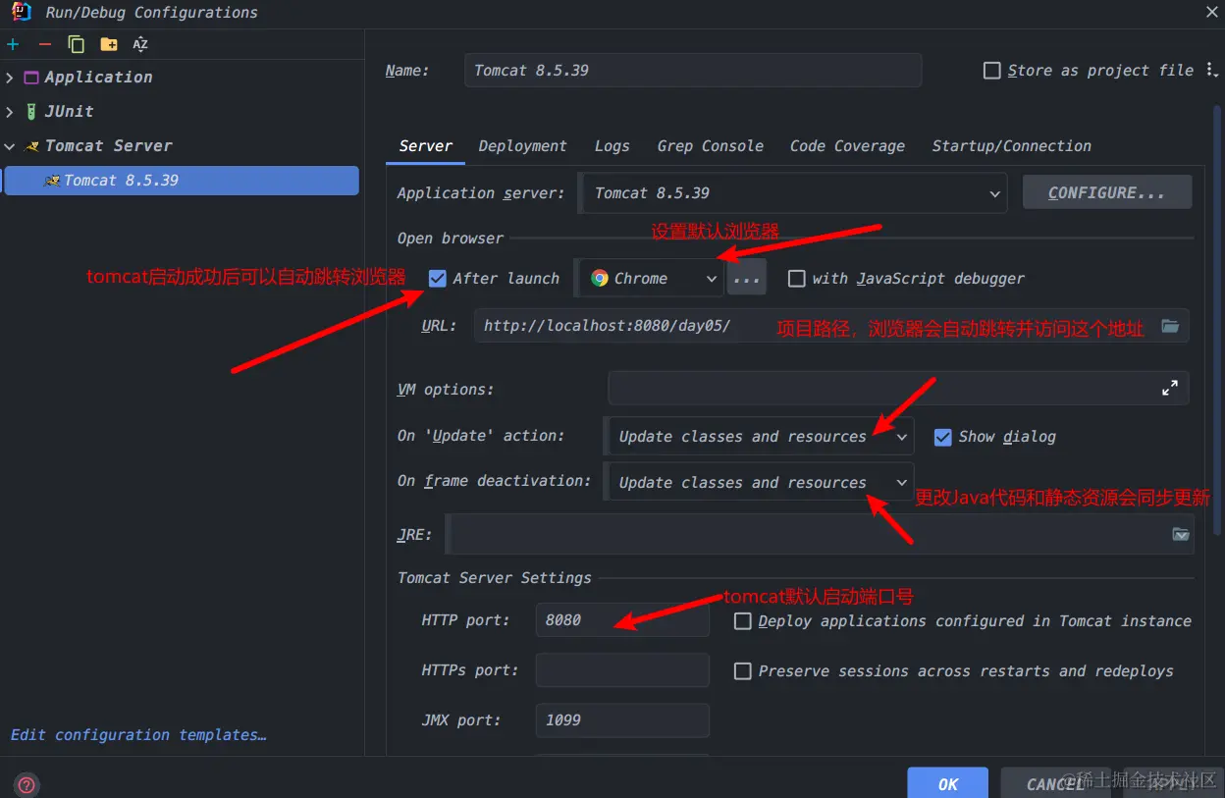Image resolution: width=1225 pixels, height=798 pixels.
Task: Create new configuration folder icon
Action: coord(109,44)
